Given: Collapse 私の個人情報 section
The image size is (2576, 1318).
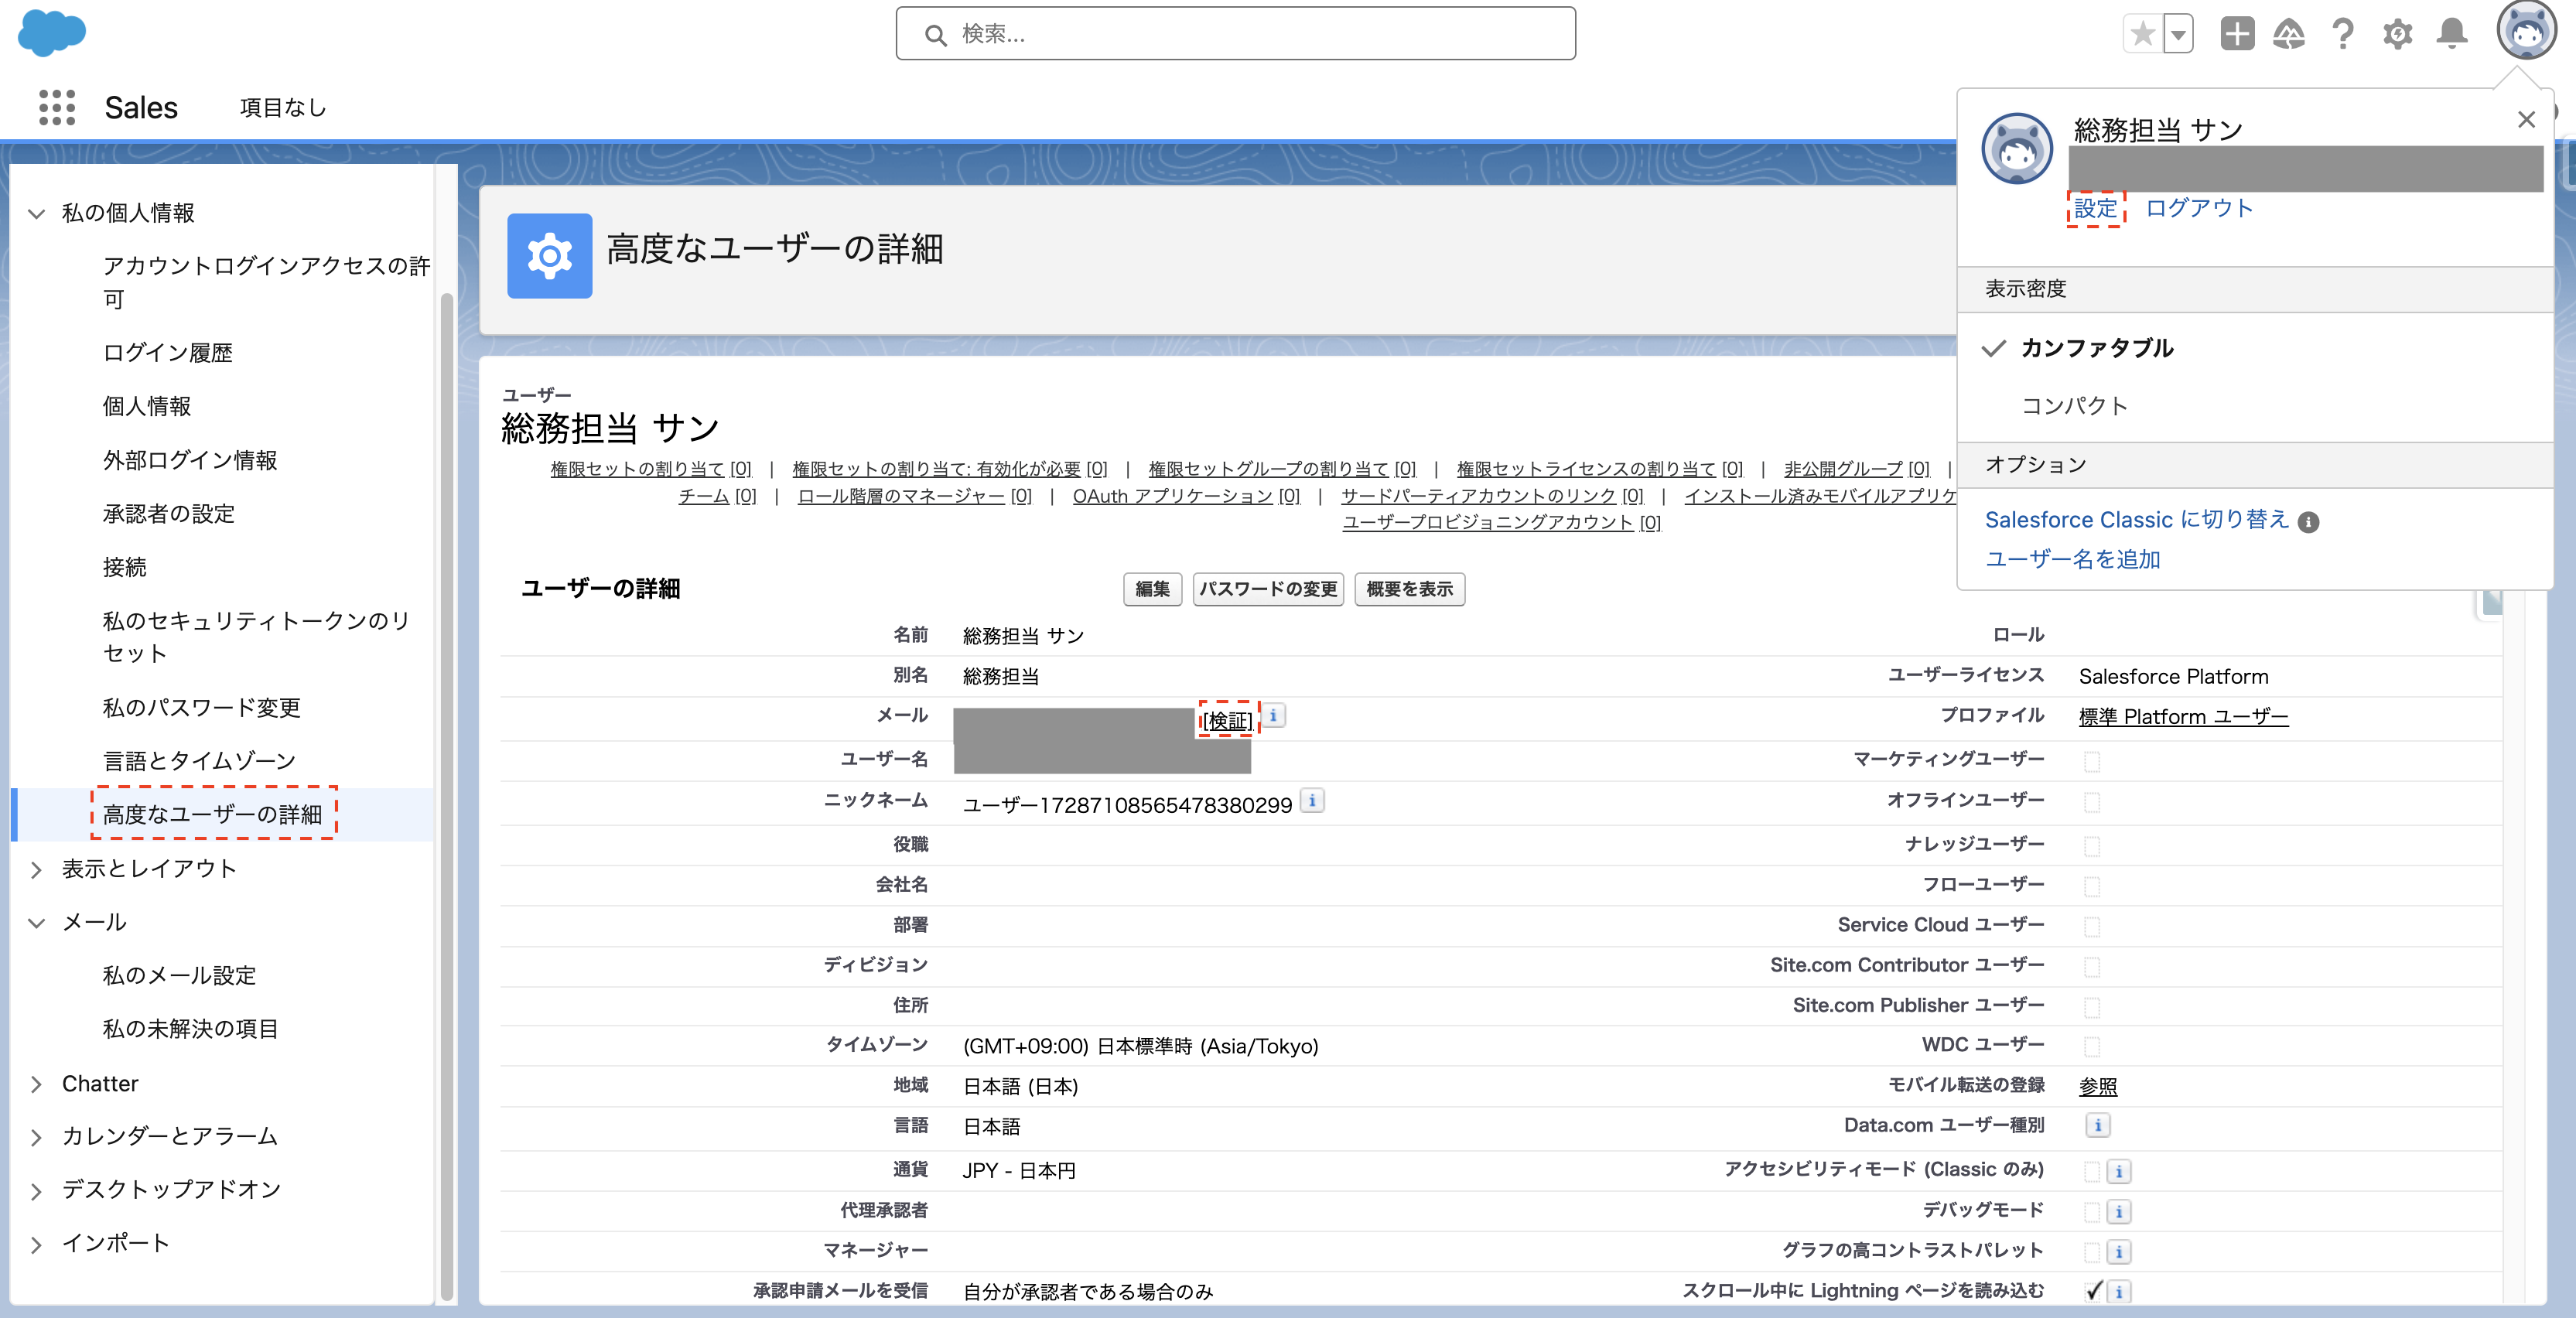Looking at the screenshot, I should point(37,213).
